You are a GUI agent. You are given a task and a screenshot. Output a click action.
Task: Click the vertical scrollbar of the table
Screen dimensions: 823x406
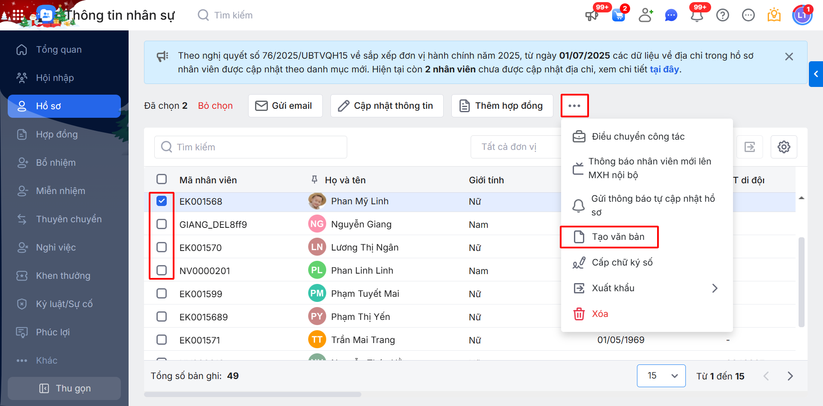802,282
